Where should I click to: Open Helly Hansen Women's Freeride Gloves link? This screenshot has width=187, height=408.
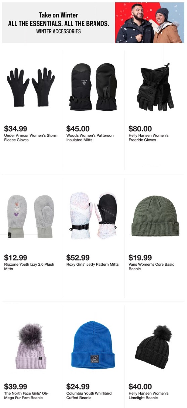click(x=148, y=138)
